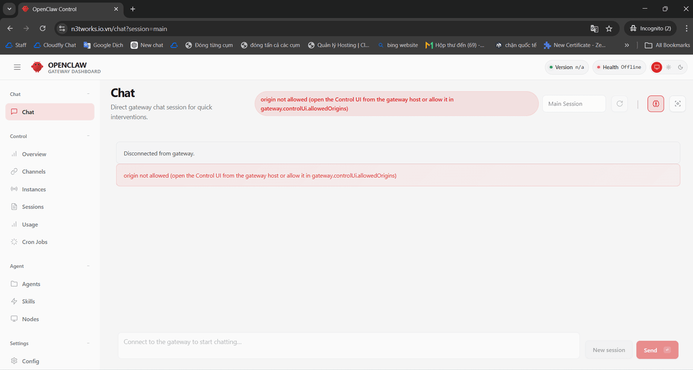Click the New session button
Image resolution: width=693 pixels, height=370 pixels.
609,350
